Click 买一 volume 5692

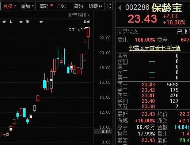(173, 85)
